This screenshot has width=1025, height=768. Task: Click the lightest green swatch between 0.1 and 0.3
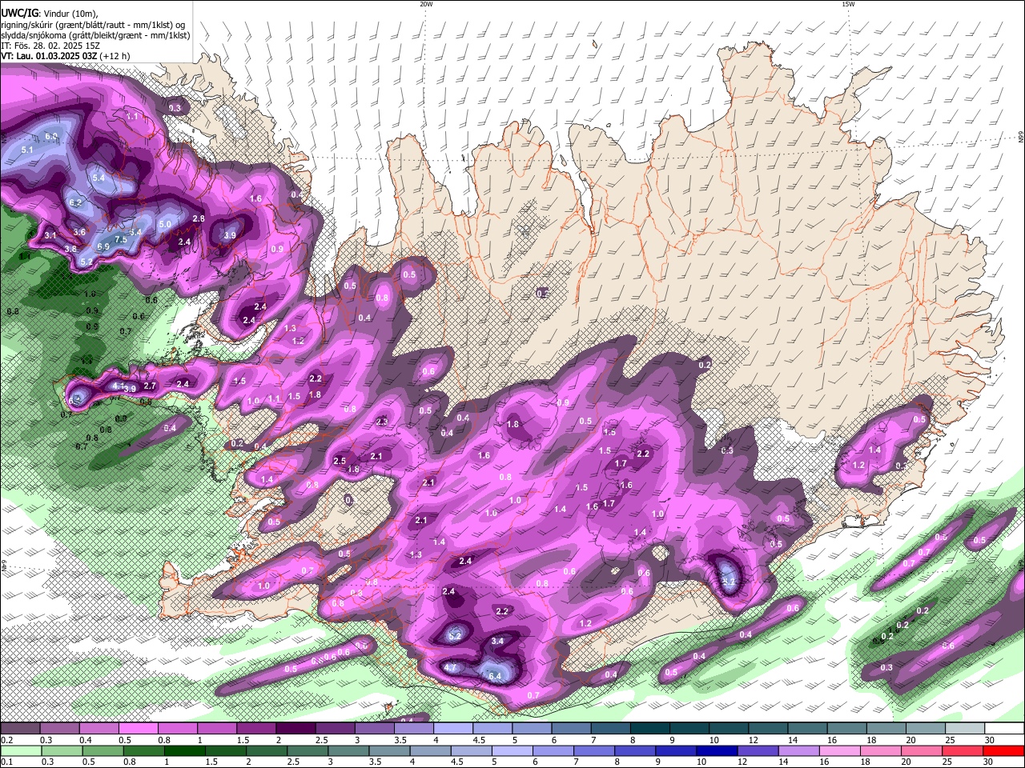click(21, 751)
